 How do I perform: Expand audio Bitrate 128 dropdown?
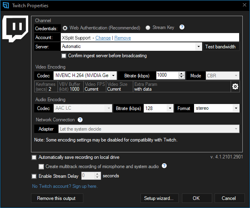[159, 108]
